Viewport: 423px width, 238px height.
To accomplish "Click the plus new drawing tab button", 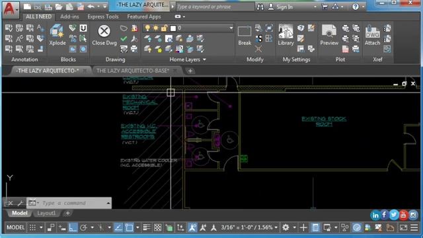I will point(190,71).
